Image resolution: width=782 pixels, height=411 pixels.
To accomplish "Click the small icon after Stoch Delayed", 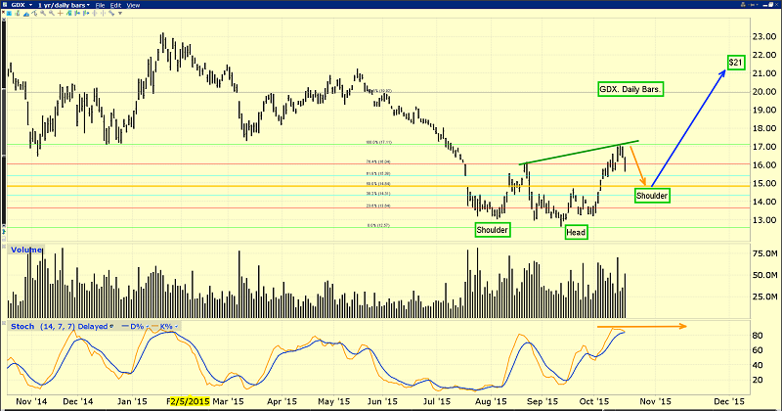I will (x=110, y=325).
